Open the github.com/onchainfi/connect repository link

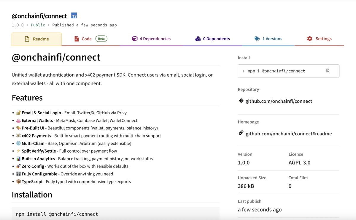tap(278, 101)
